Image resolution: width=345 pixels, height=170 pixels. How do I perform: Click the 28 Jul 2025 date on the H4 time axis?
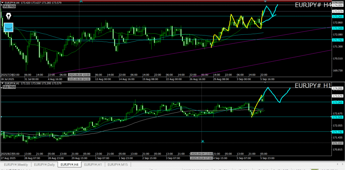[7, 79]
